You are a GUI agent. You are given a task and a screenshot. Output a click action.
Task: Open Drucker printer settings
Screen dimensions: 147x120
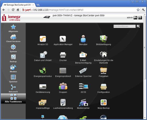point(63,56)
